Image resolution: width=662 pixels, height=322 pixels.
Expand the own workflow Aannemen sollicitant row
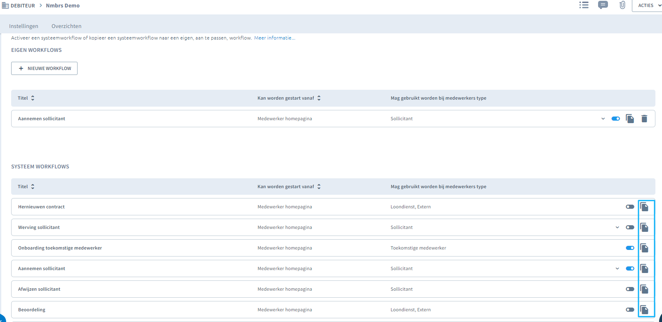pyautogui.click(x=603, y=119)
